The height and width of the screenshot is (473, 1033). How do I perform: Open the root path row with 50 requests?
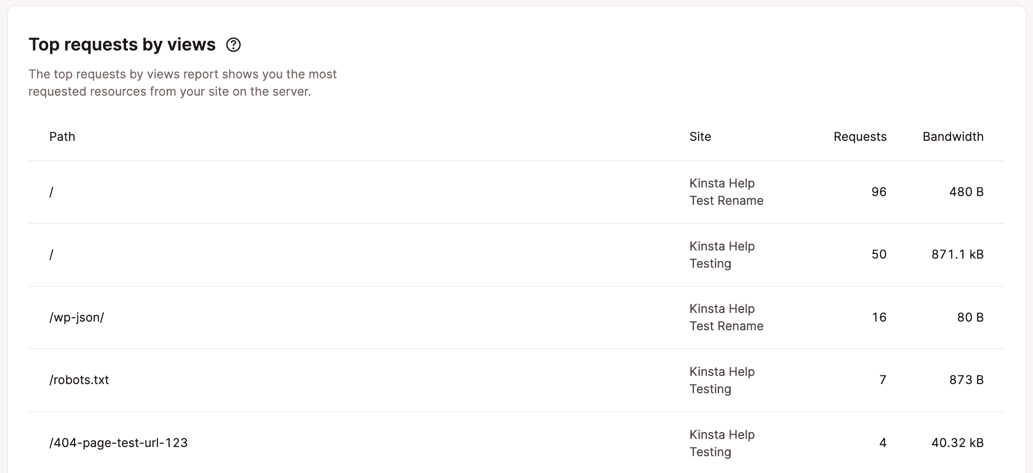coord(516,255)
